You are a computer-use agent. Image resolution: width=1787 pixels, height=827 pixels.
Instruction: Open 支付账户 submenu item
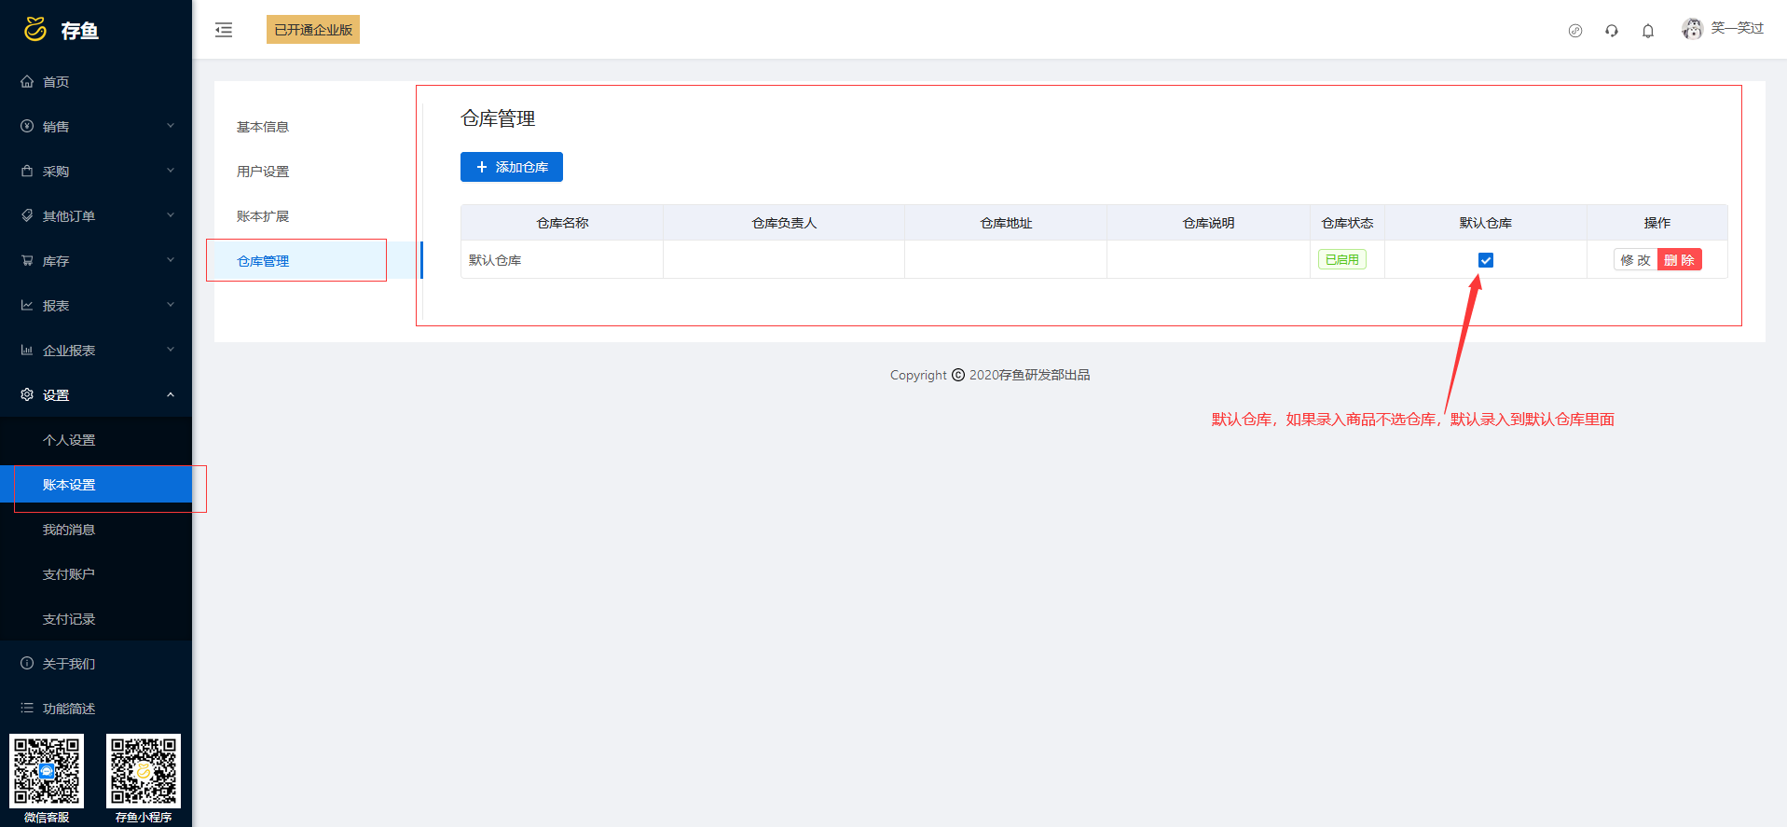click(x=96, y=574)
